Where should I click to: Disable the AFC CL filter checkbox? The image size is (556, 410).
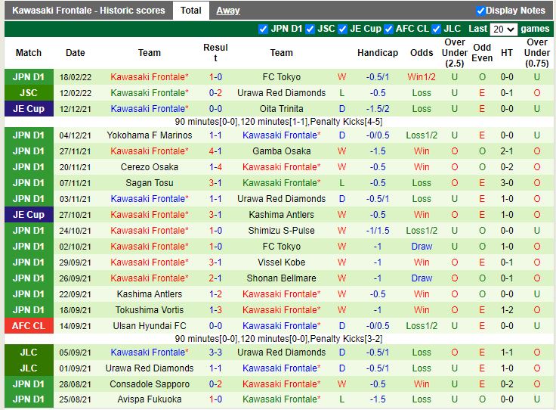390,29
